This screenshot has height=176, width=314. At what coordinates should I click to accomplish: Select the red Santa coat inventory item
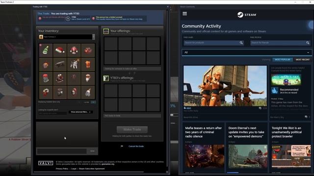point(74,50)
